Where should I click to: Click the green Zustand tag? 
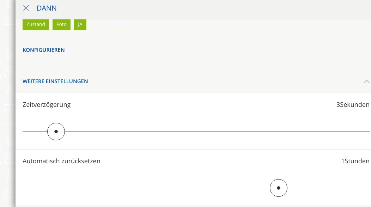tap(36, 24)
